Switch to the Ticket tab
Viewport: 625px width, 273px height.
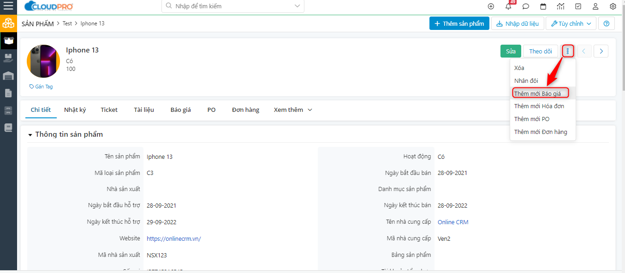tap(109, 110)
